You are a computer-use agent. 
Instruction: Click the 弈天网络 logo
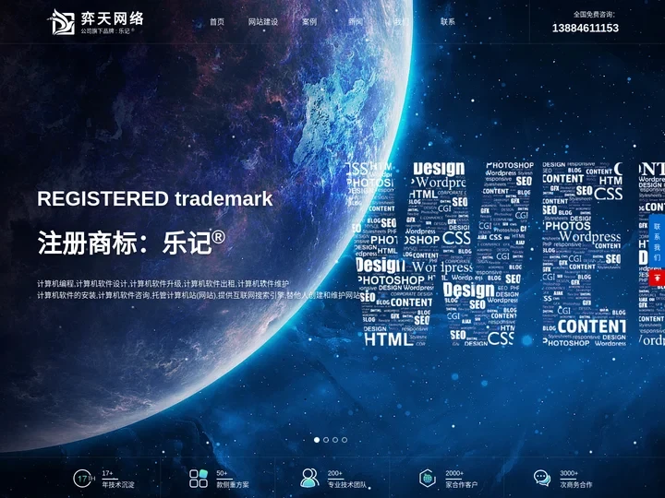(97, 21)
